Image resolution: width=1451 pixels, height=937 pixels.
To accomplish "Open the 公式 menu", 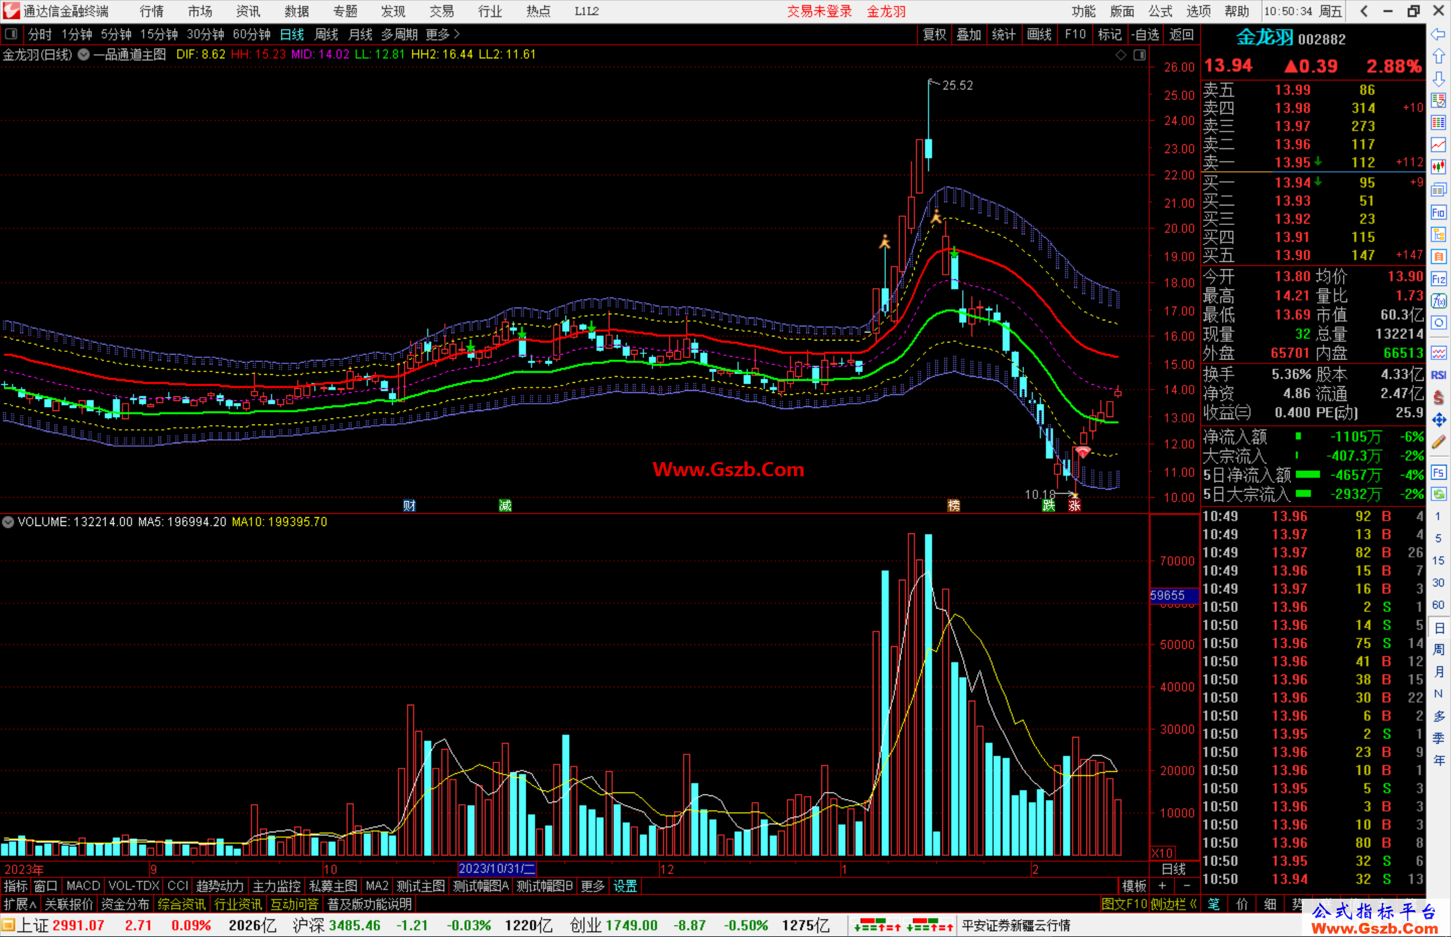I will (1160, 11).
